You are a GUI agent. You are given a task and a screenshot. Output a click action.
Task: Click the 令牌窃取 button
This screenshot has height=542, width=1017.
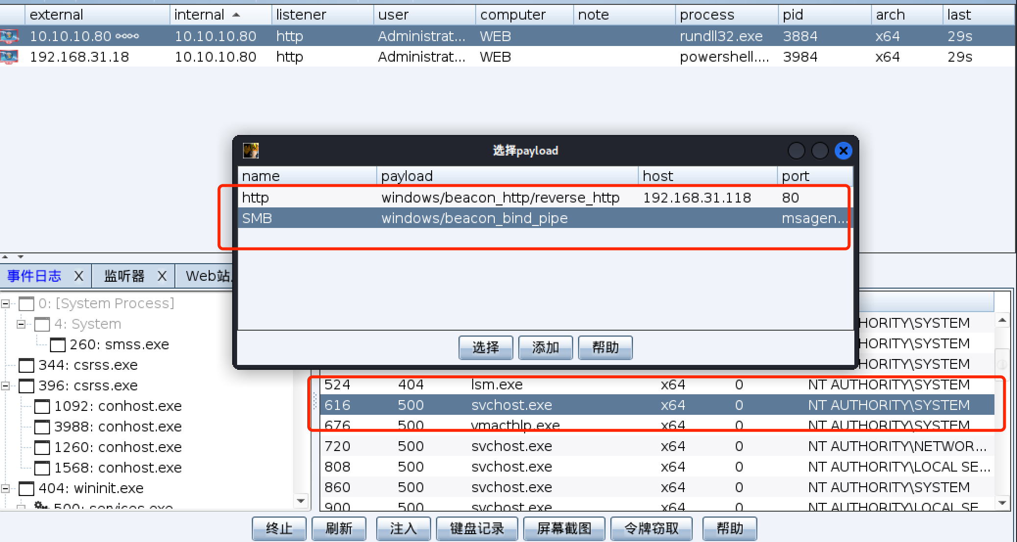(652, 528)
